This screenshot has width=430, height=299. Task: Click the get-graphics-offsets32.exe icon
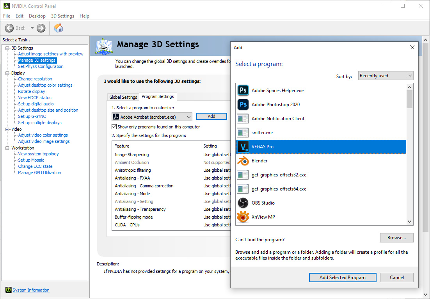point(243,175)
